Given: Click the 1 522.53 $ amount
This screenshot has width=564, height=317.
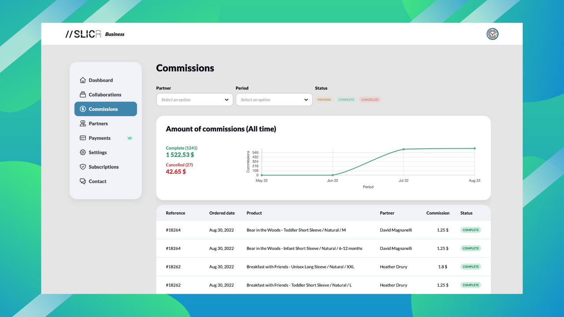Looking at the screenshot, I should (180, 155).
